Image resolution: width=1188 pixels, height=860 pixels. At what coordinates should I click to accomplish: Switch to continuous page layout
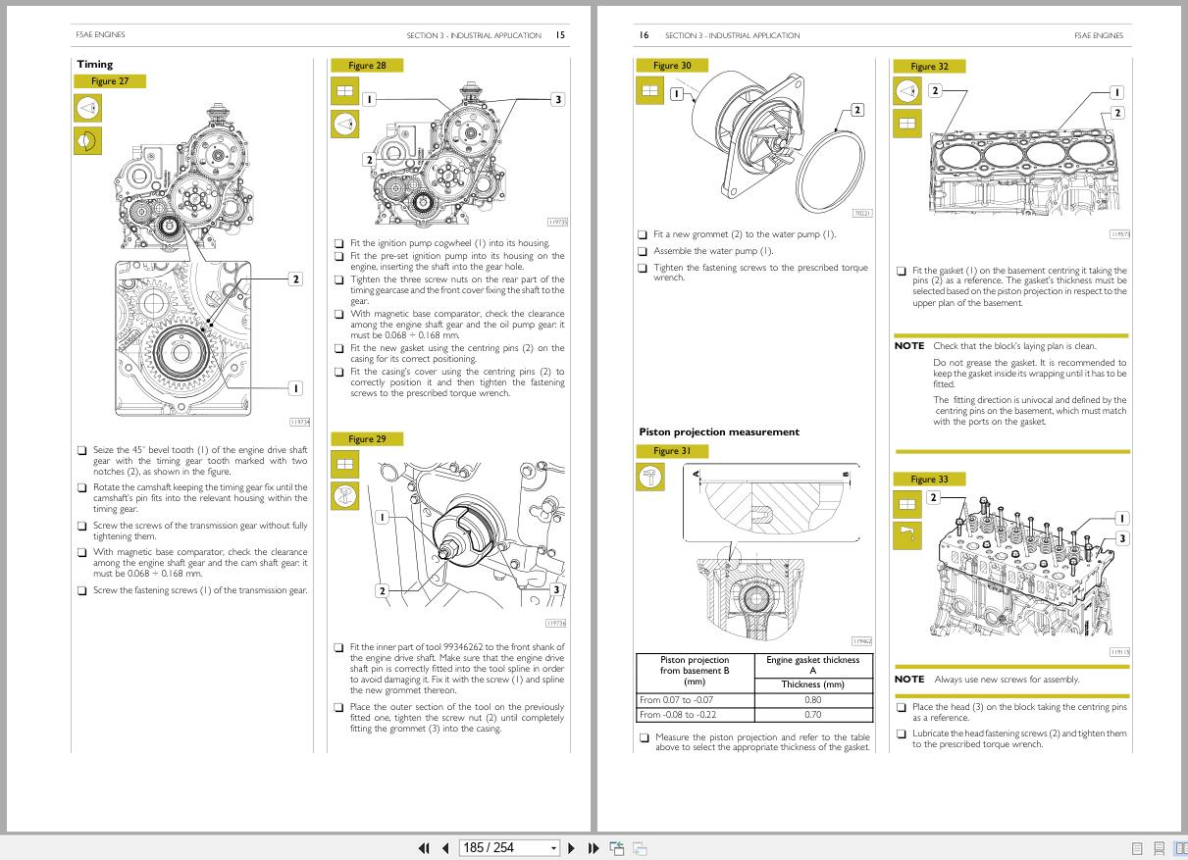[1160, 849]
